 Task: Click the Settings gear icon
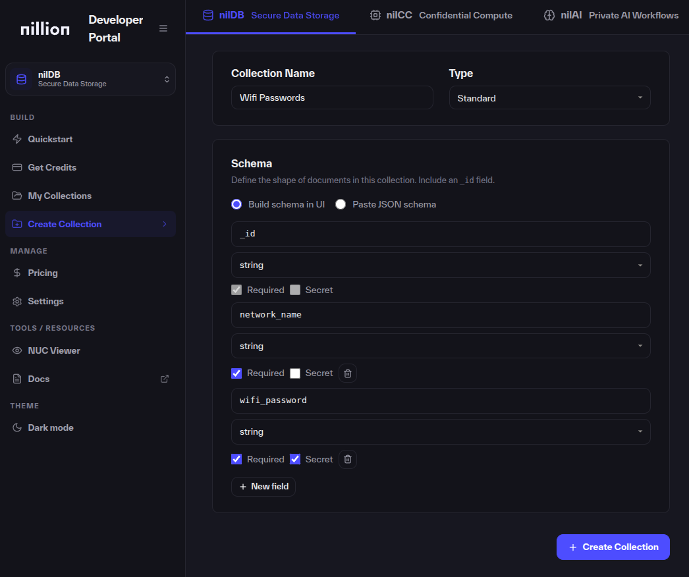click(18, 301)
